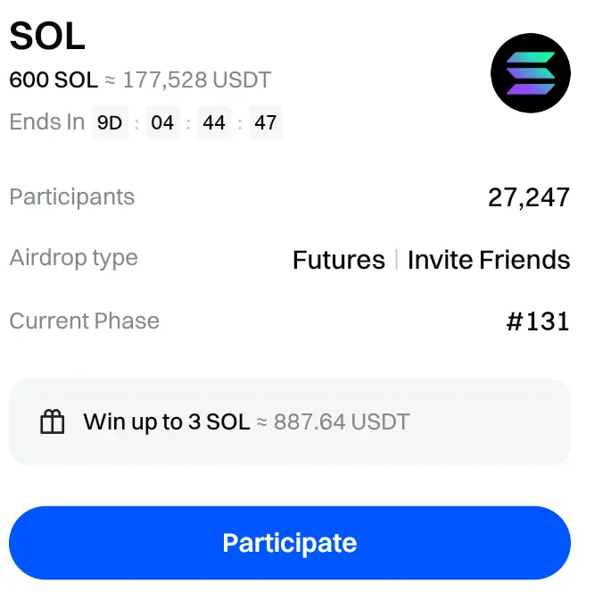Screen dimensions: 611x592
Task: Select the Futures airdrop type
Action: click(339, 260)
